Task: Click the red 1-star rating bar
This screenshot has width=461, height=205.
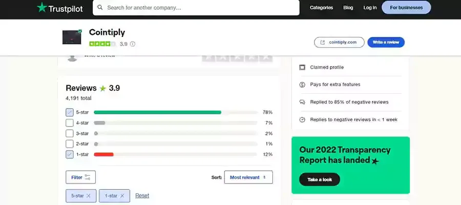Action: pos(103,154)
